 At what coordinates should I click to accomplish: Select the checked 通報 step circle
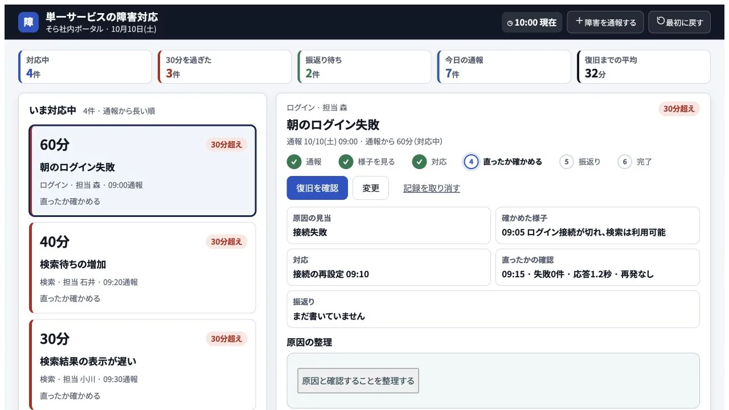[294, 162]
